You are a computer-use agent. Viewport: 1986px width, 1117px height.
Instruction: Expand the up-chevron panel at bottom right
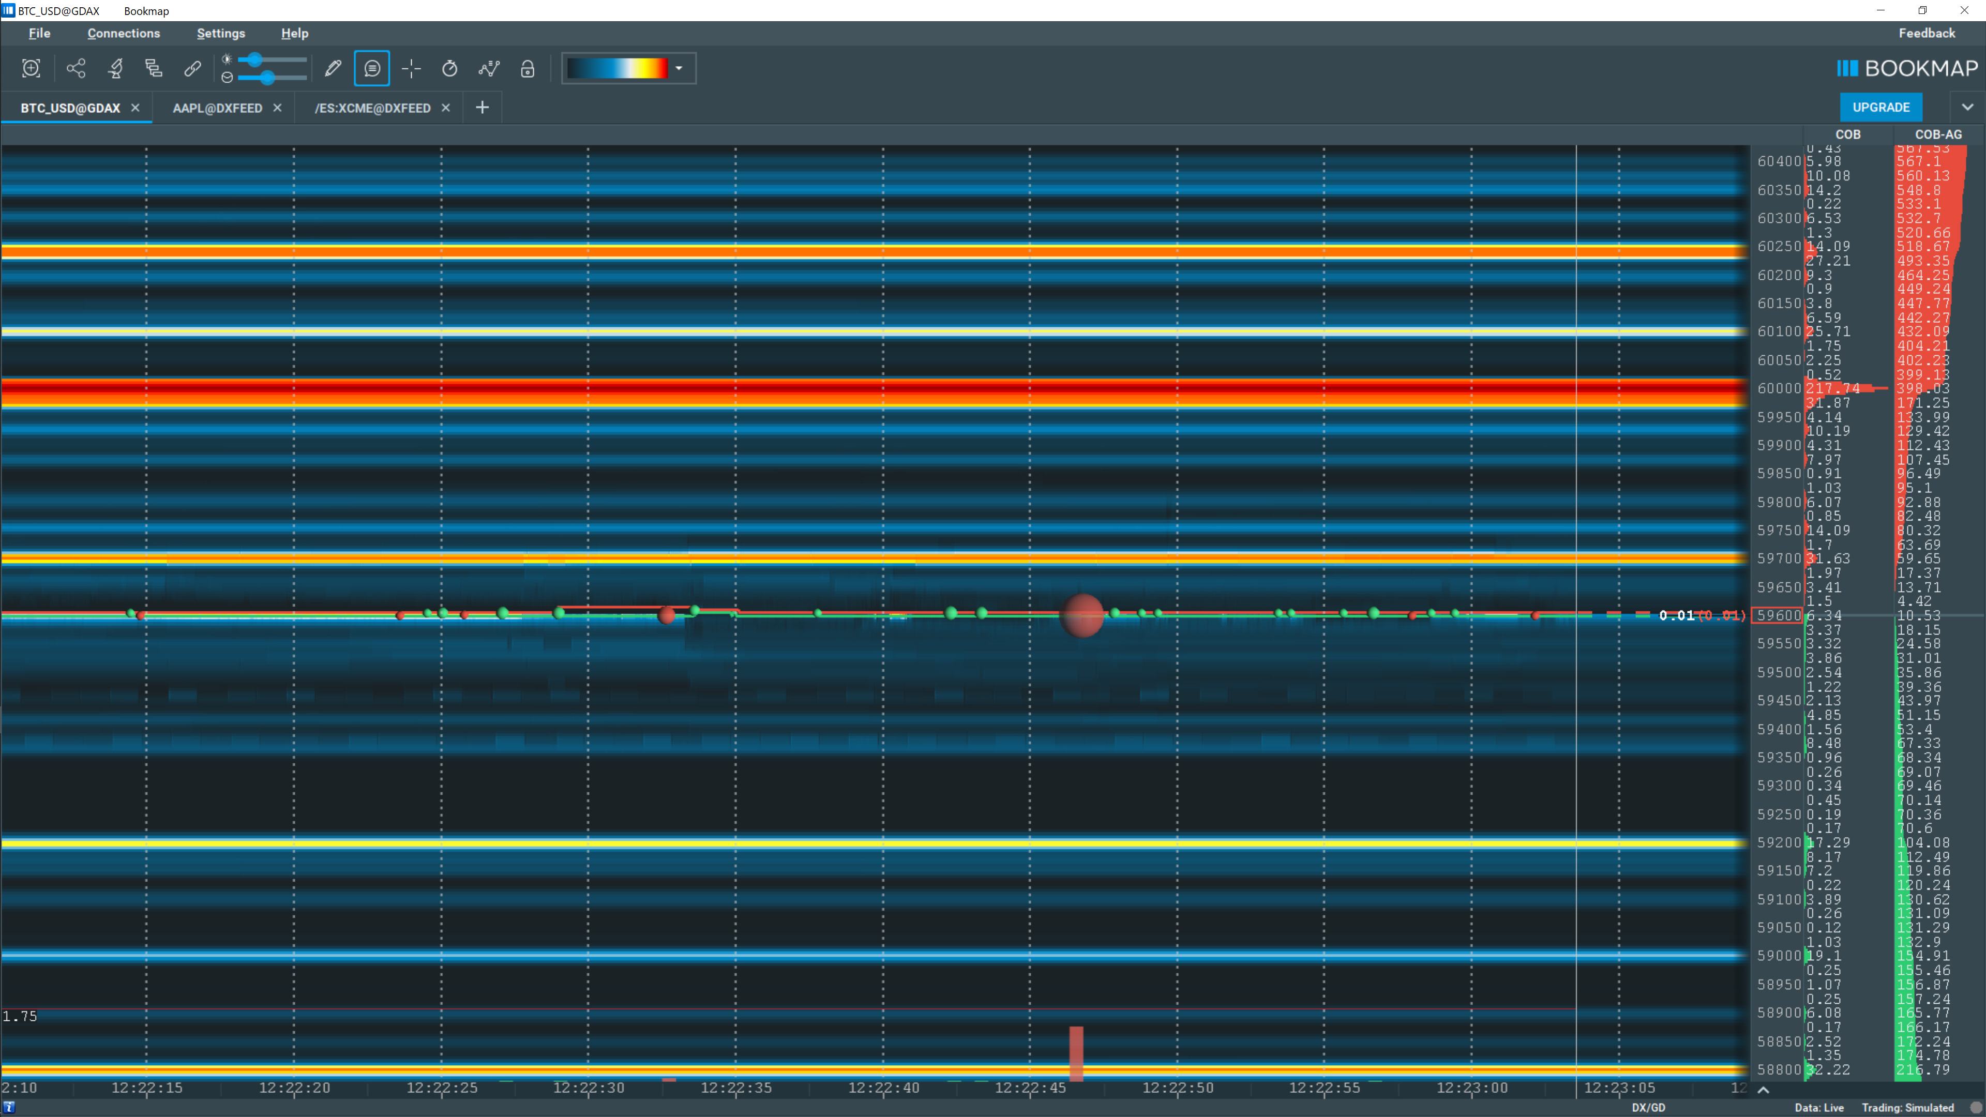(1763, 1089)
